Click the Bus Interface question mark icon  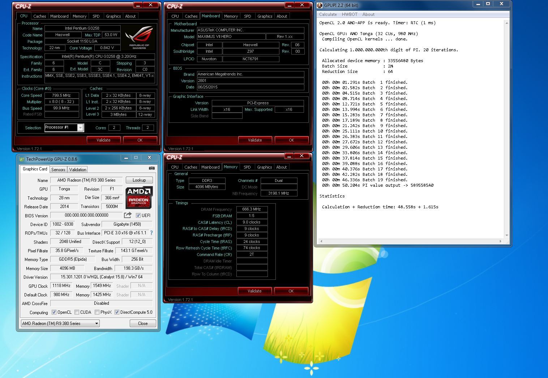(151, 233)
